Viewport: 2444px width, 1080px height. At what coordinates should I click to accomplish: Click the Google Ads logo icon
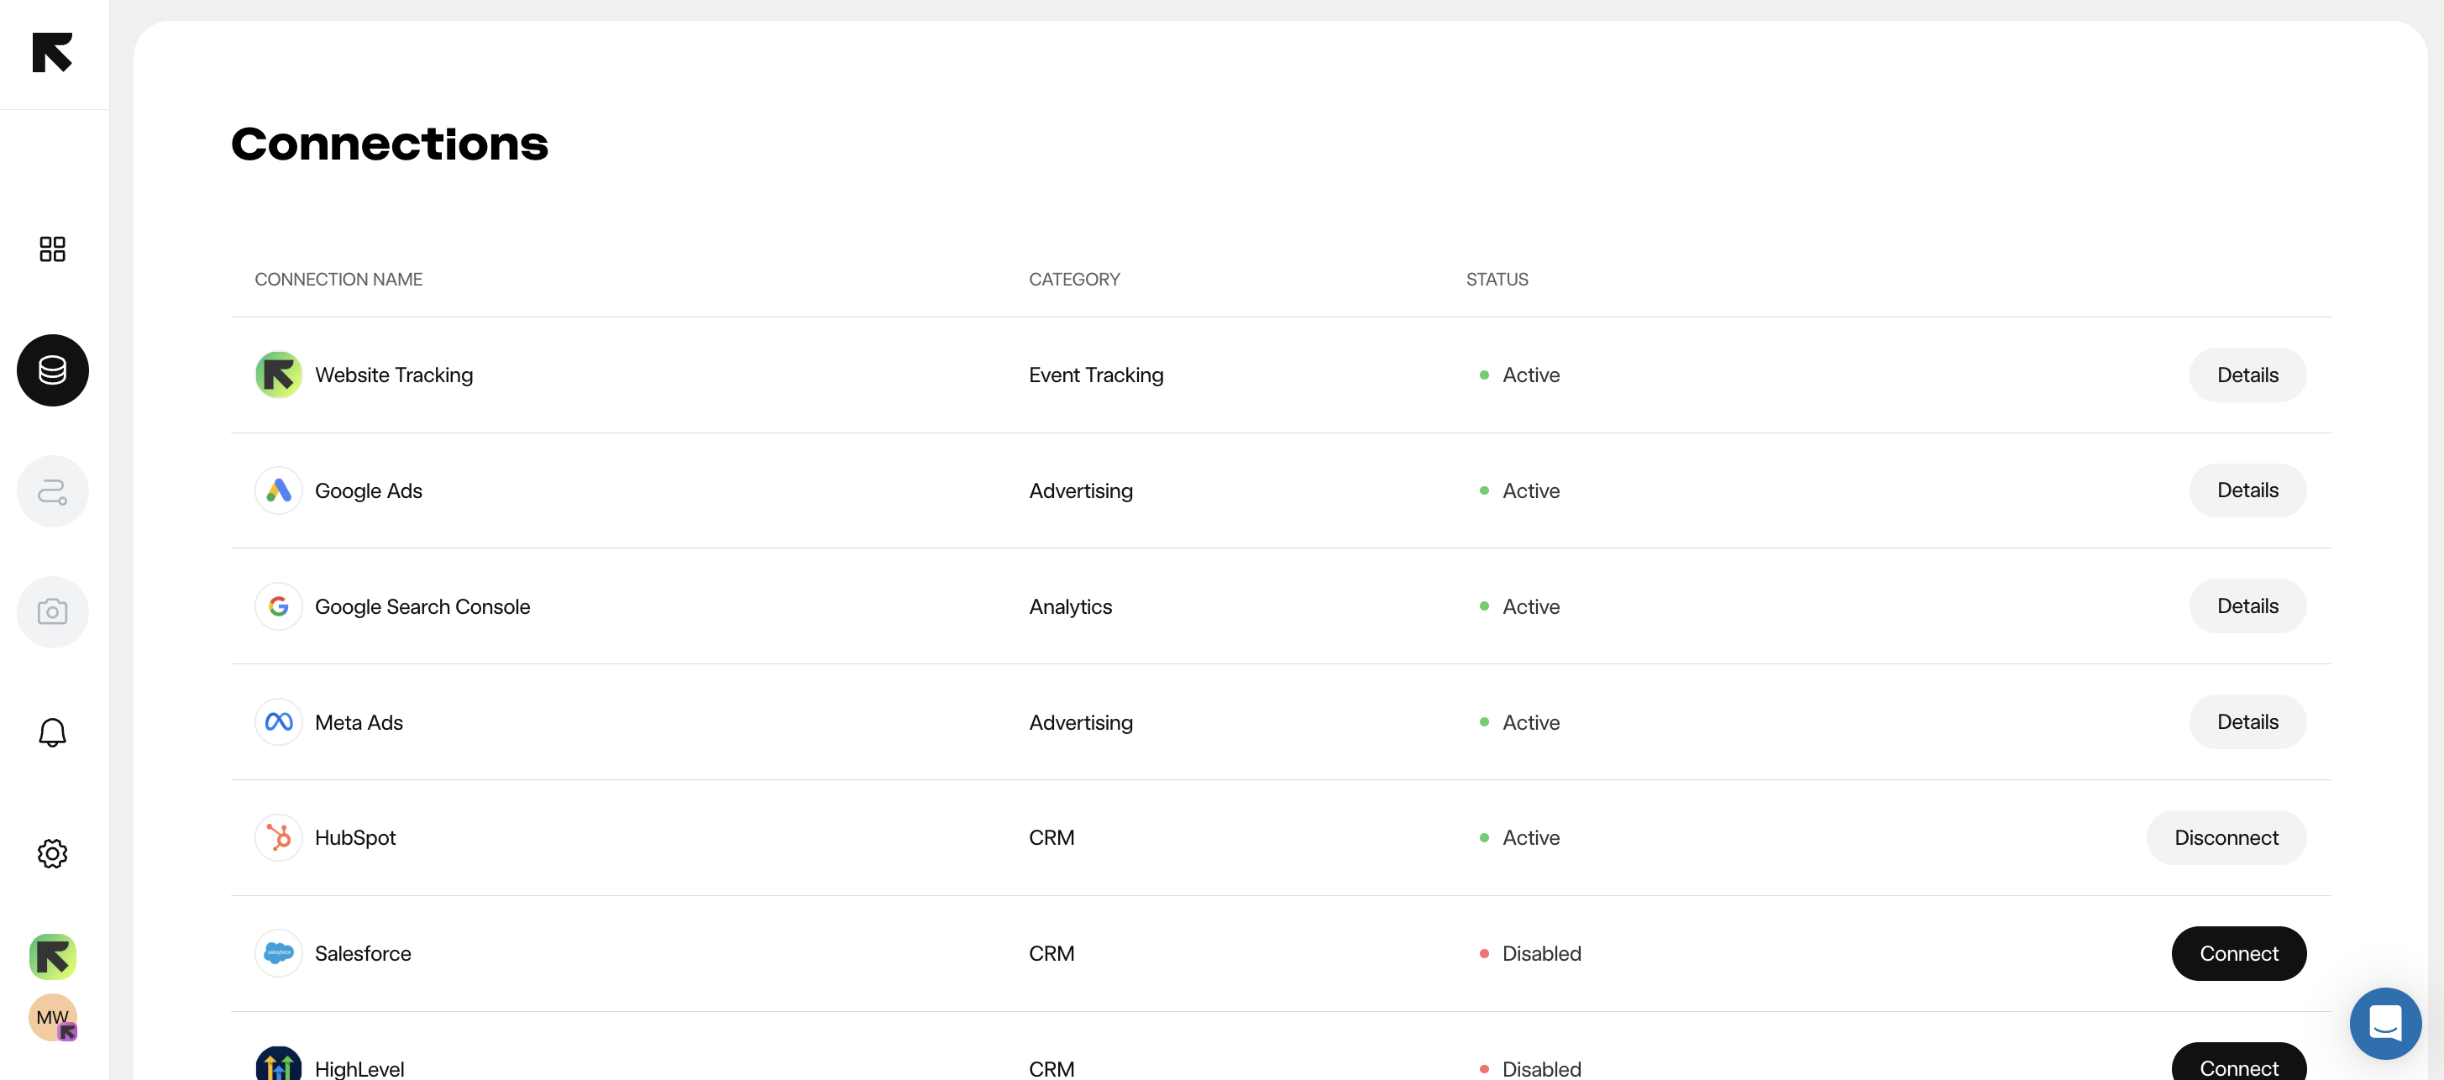[278, 490]
